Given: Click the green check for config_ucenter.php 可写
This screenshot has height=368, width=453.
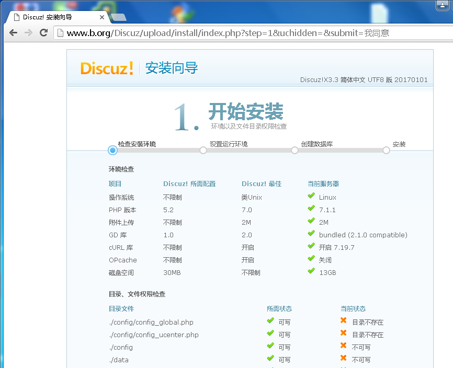Looking at the screenshot, I should coord(270,333).
